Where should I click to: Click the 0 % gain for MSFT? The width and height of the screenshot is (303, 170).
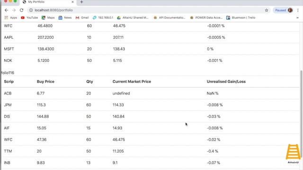coord(210,49)
